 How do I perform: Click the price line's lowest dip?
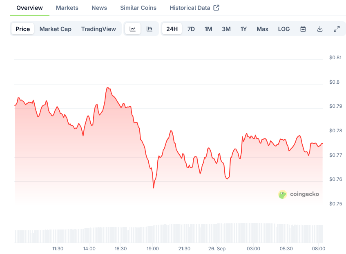[154, 188]
